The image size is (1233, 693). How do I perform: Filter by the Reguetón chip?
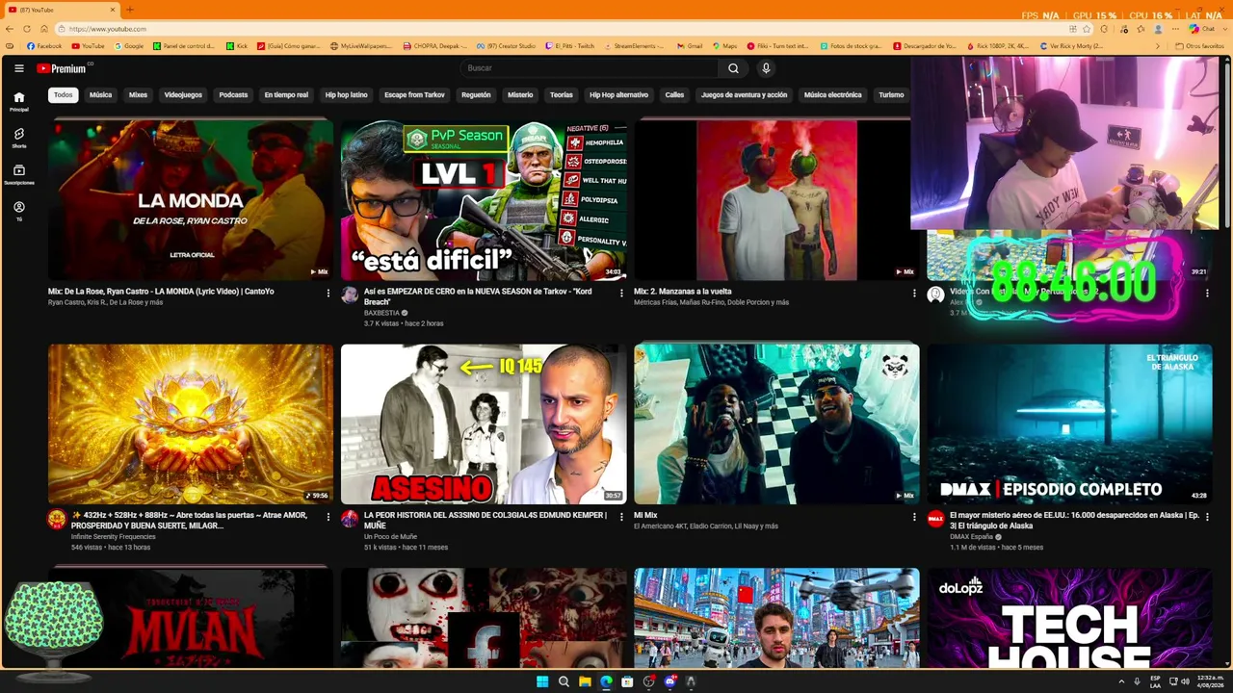476,95
